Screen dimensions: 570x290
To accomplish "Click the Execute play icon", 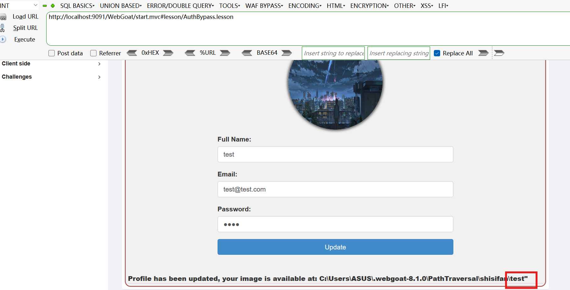I will [x=3, y=39].
